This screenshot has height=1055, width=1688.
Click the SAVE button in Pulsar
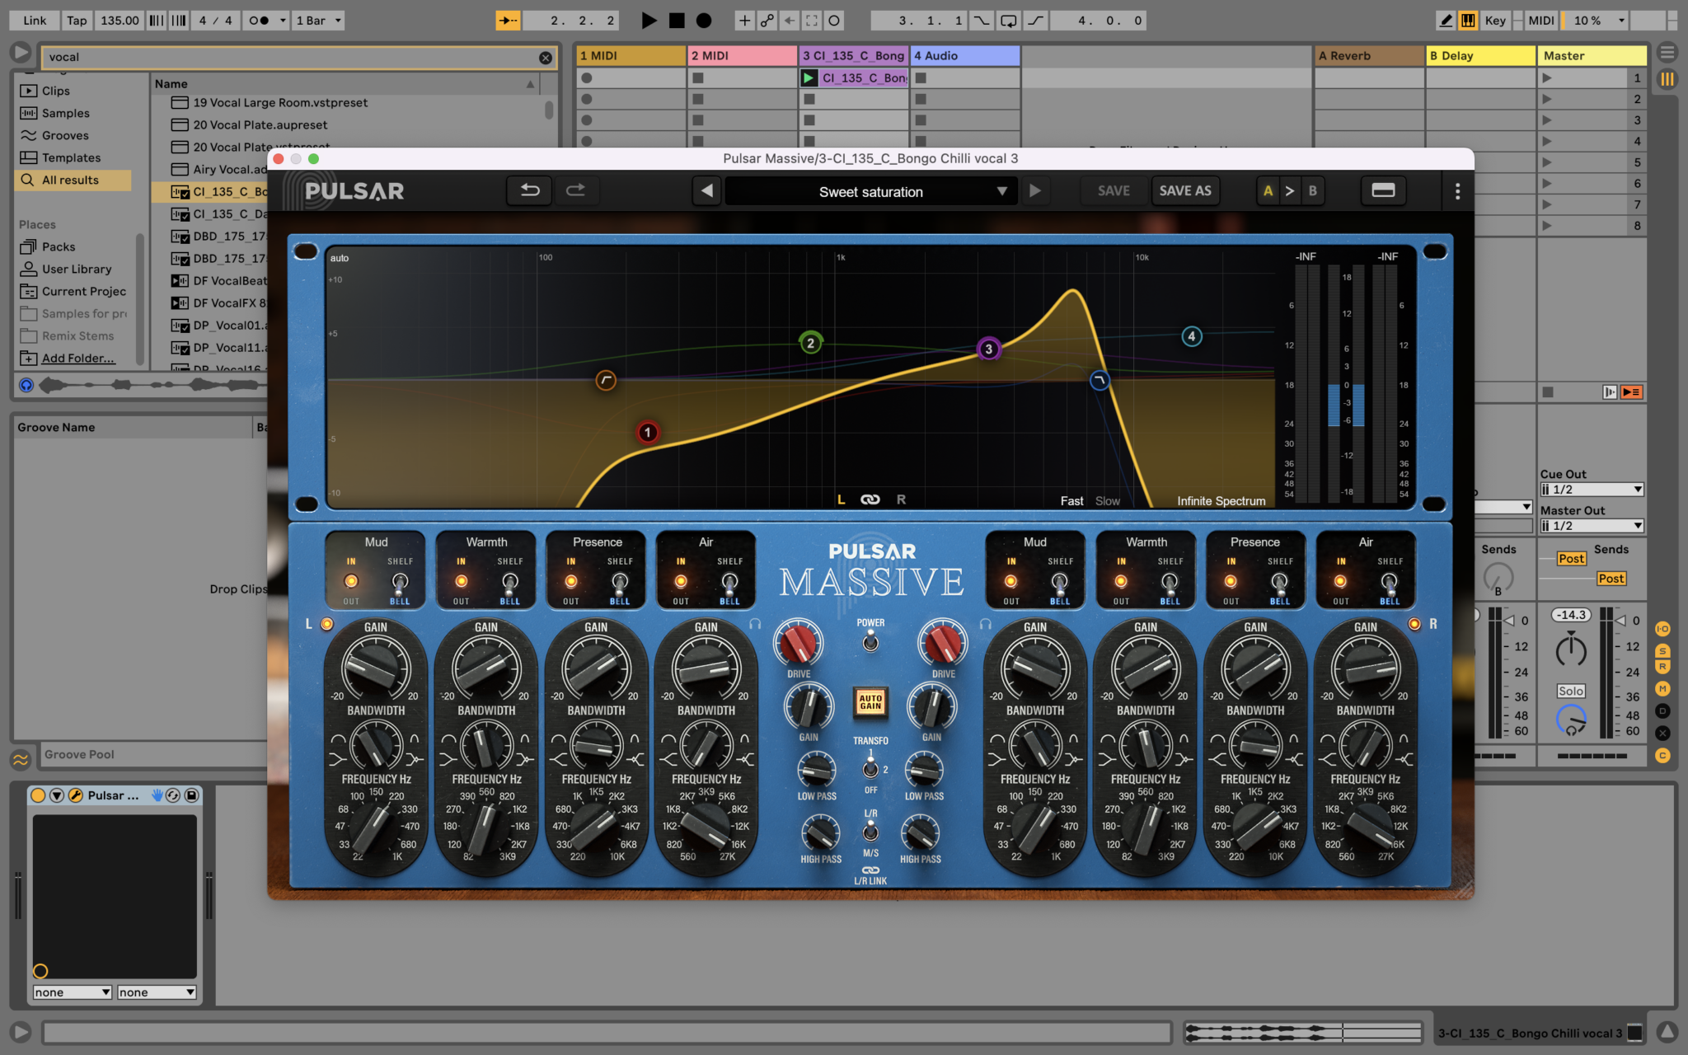pos(1114,191)
